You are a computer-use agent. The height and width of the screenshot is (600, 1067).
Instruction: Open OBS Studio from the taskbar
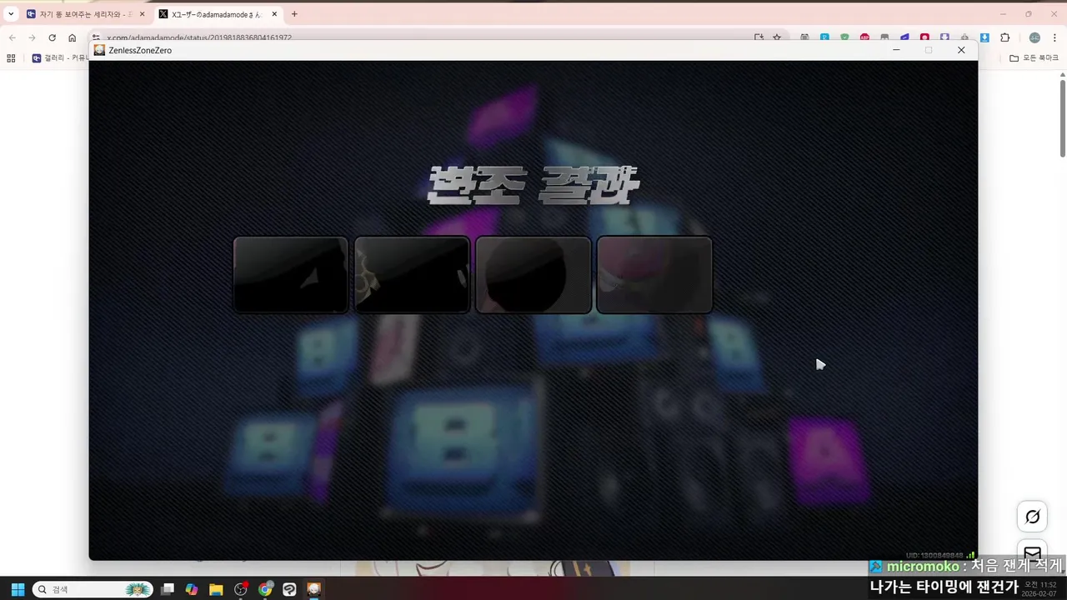(241, 589)
